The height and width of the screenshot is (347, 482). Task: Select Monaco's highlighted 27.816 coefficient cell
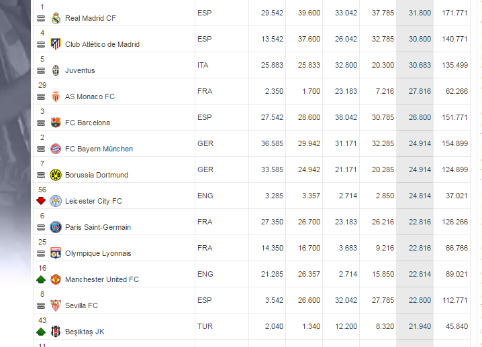[x=415, y=91]
